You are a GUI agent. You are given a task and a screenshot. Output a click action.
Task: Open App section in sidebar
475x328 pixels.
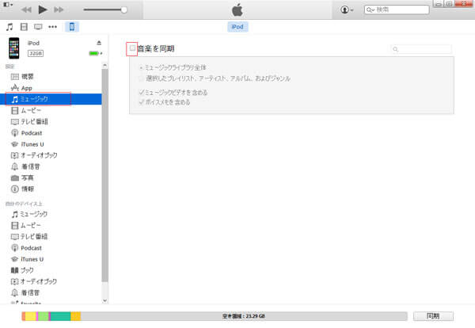point(21,88)
